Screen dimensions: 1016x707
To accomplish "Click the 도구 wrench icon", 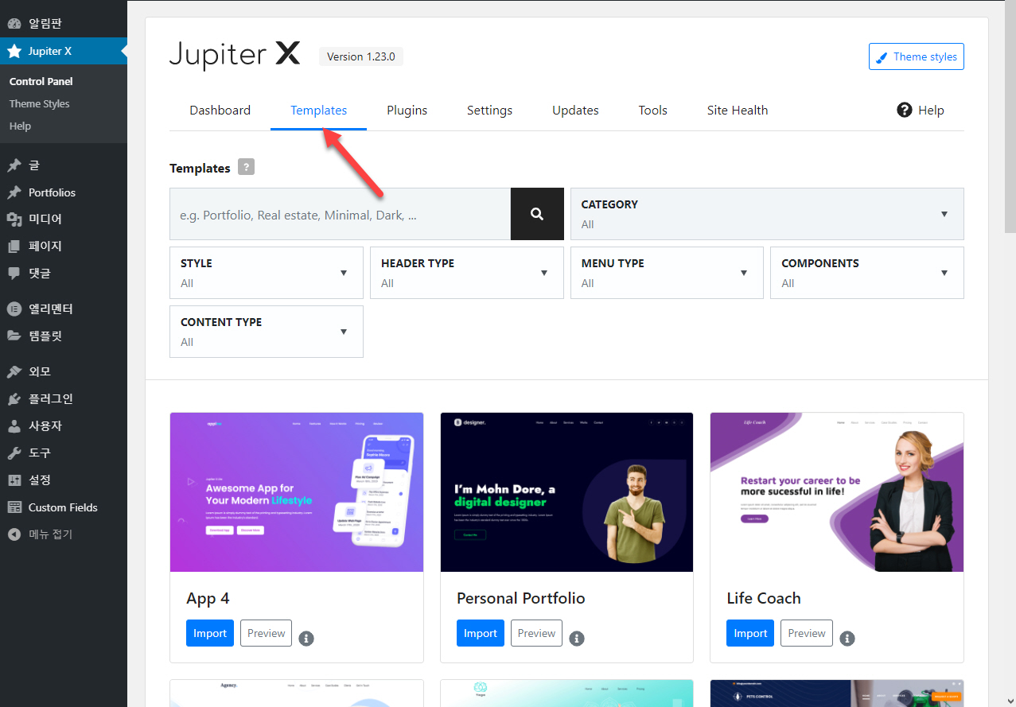I will tap(14, 453).
